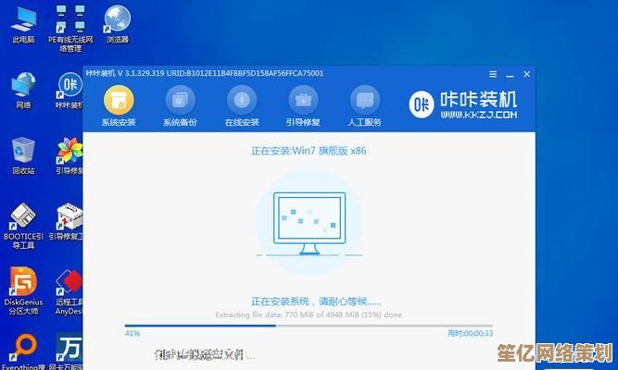Click the 咔咔装机 logo at www.kkzj.com
This screenshot has height=370, width=618.
coord(463,105)
